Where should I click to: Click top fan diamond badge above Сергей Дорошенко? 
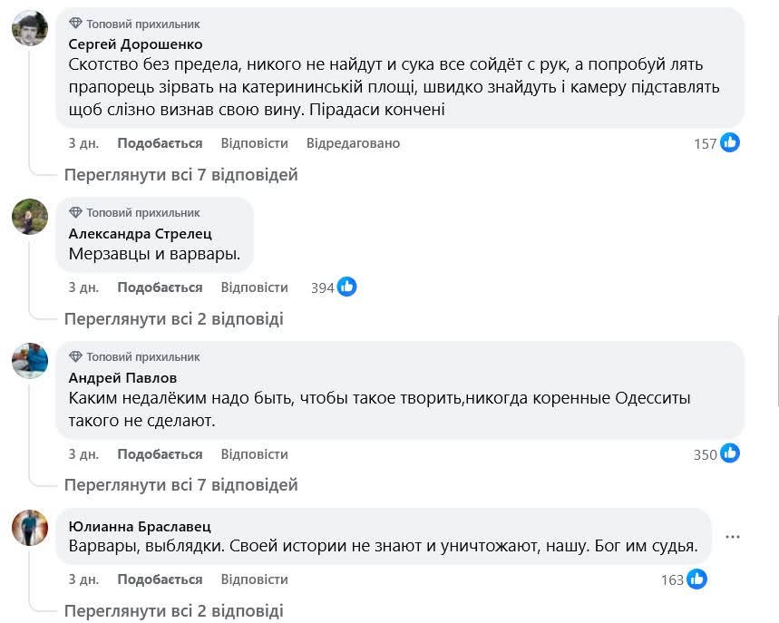[75, 24]
